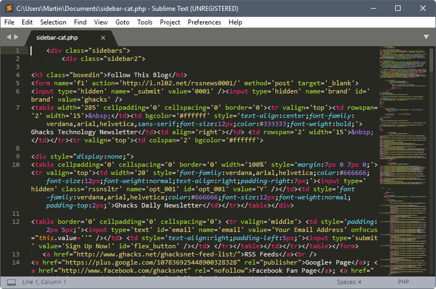Screen dimensions: 436x289
Task: Click "Ghacks Technology Newsletter" text in code
Action: tap(84, 132)
